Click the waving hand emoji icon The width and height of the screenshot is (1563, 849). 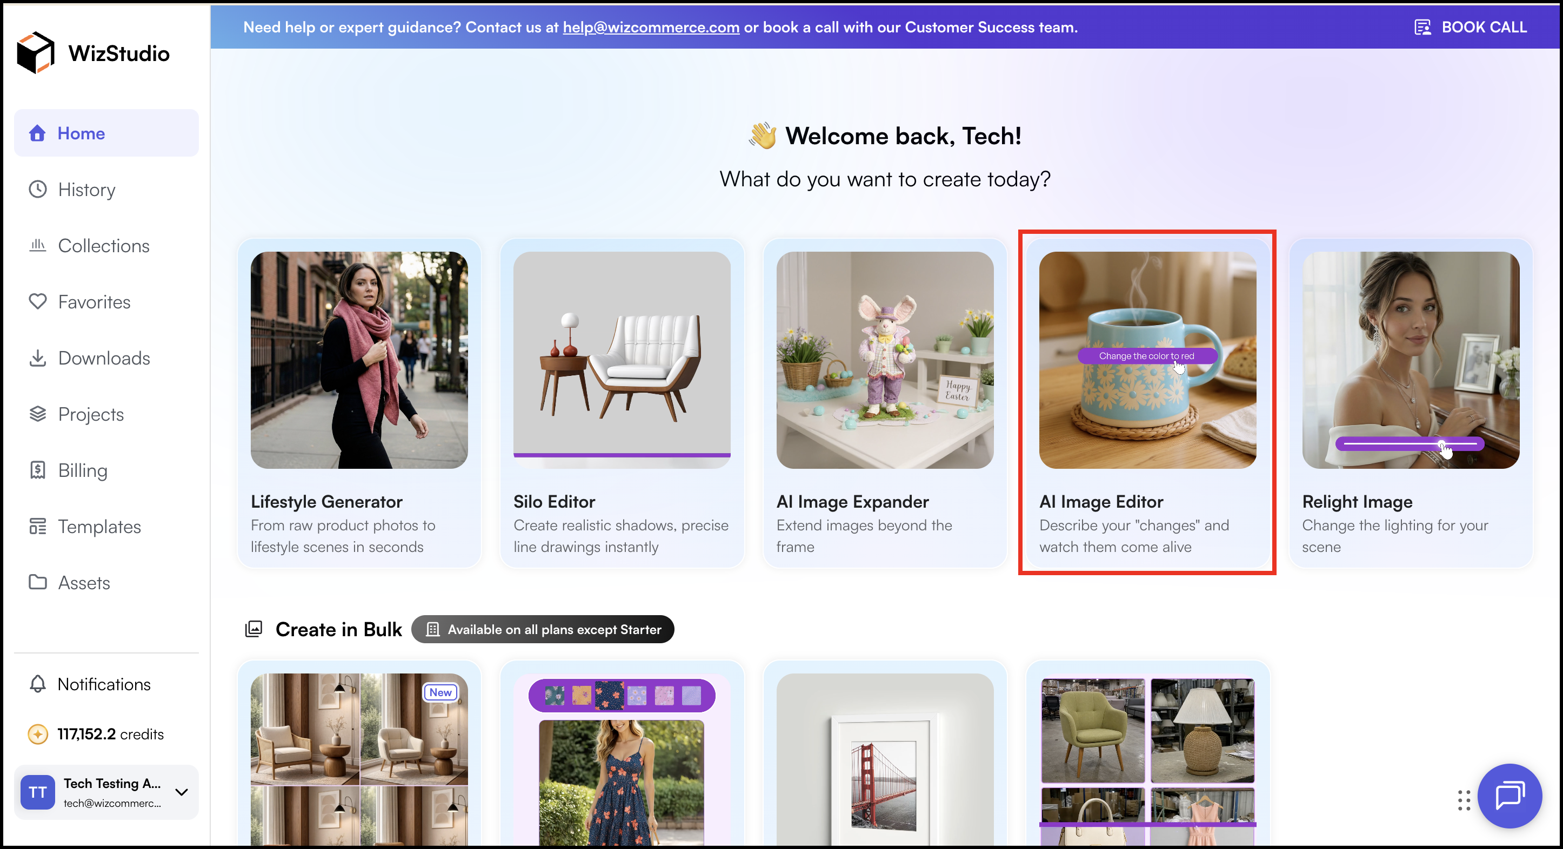763,135
